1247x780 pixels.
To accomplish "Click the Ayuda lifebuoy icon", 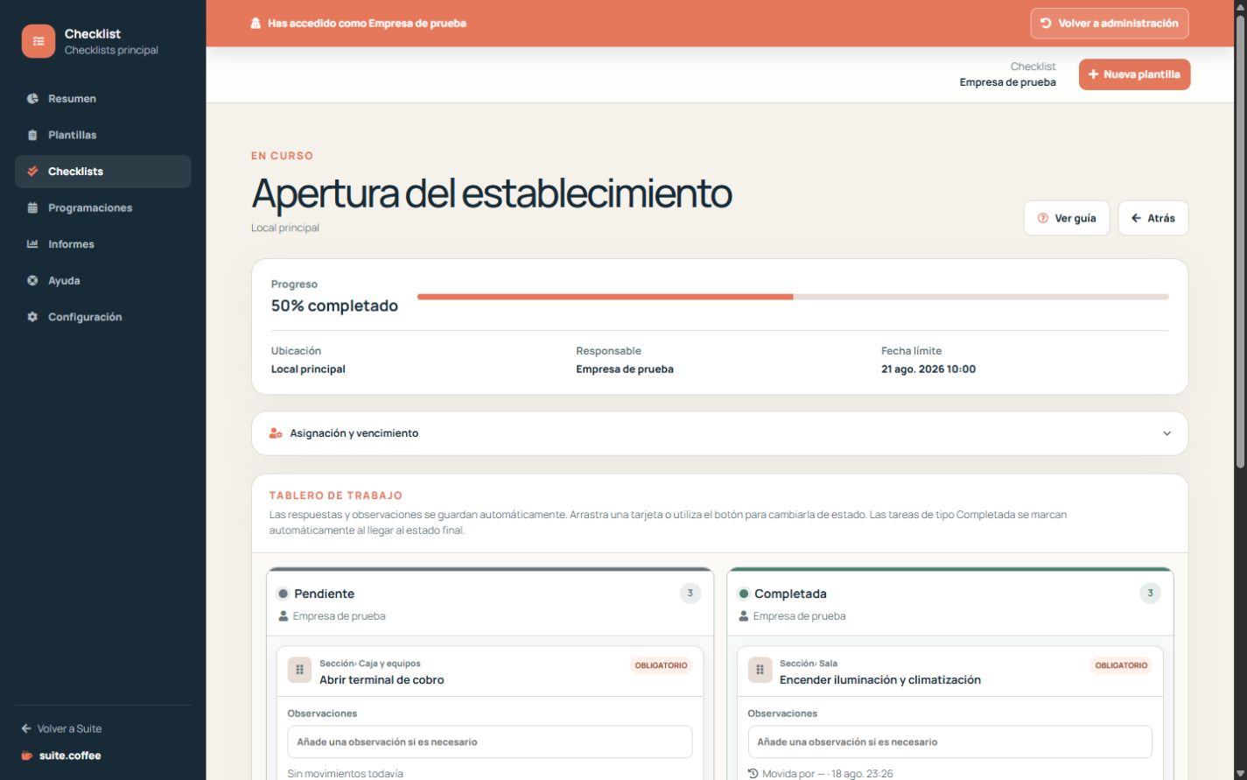I will 32,280.
